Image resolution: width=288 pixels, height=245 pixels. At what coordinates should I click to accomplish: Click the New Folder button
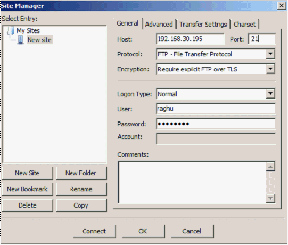pyautogui.click(x=81, y=173)
